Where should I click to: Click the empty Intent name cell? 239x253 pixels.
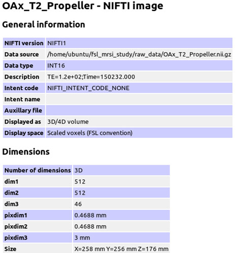click(139, 99)
